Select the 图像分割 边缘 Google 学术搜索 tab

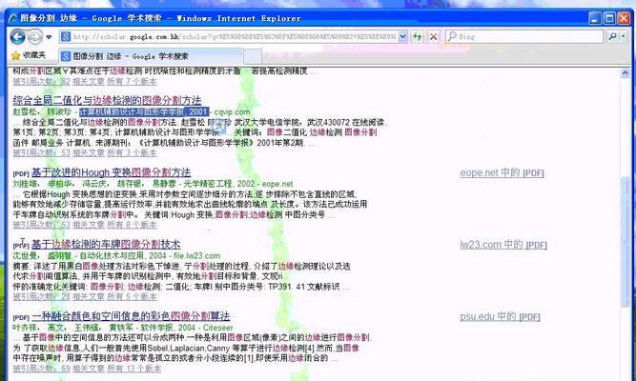click(x=151, y=56)
